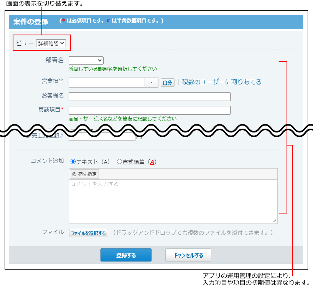This screenshot has width=313, height=288.
Task: Click the comment box resize handle
Action: [275, 220]
